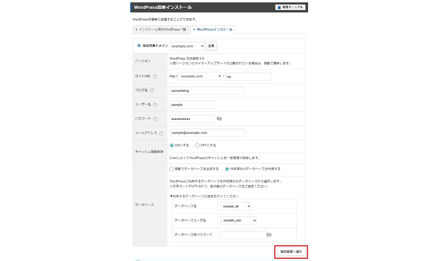Click the sampleblog blog name field
Screen dimensions: 440x261
pyautogui.click(x=206, y=90)
